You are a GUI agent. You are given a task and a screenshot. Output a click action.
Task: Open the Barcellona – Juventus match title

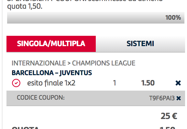coord(52,73)
